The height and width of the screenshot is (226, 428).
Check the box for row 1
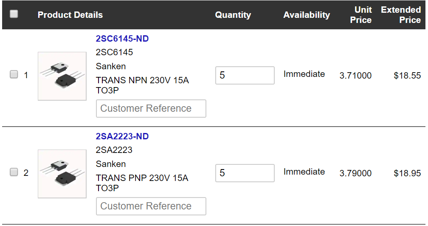(x=14, y=74)
